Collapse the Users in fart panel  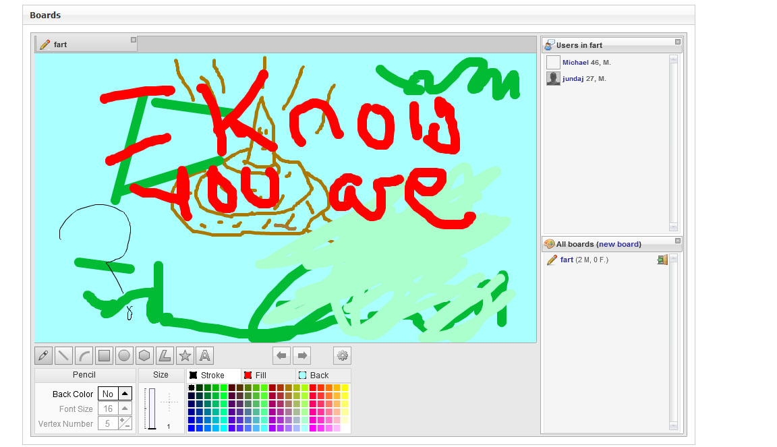tap(677, 42)
